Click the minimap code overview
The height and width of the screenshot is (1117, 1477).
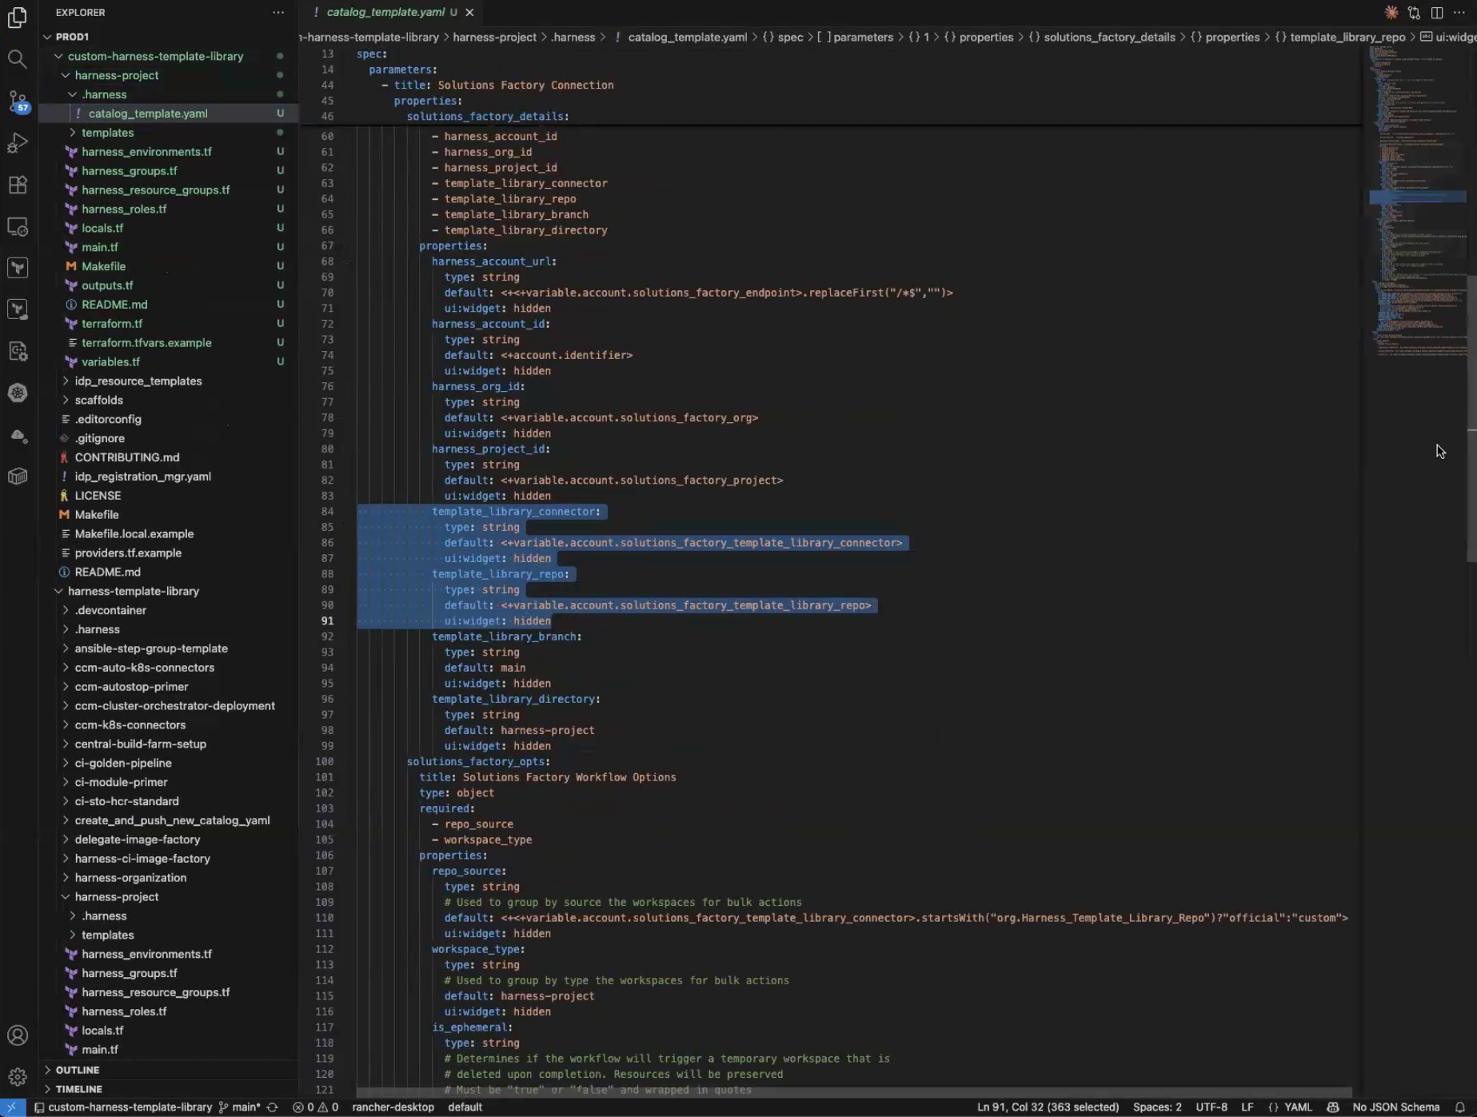pyautogui.click(x=1417, y=200)
